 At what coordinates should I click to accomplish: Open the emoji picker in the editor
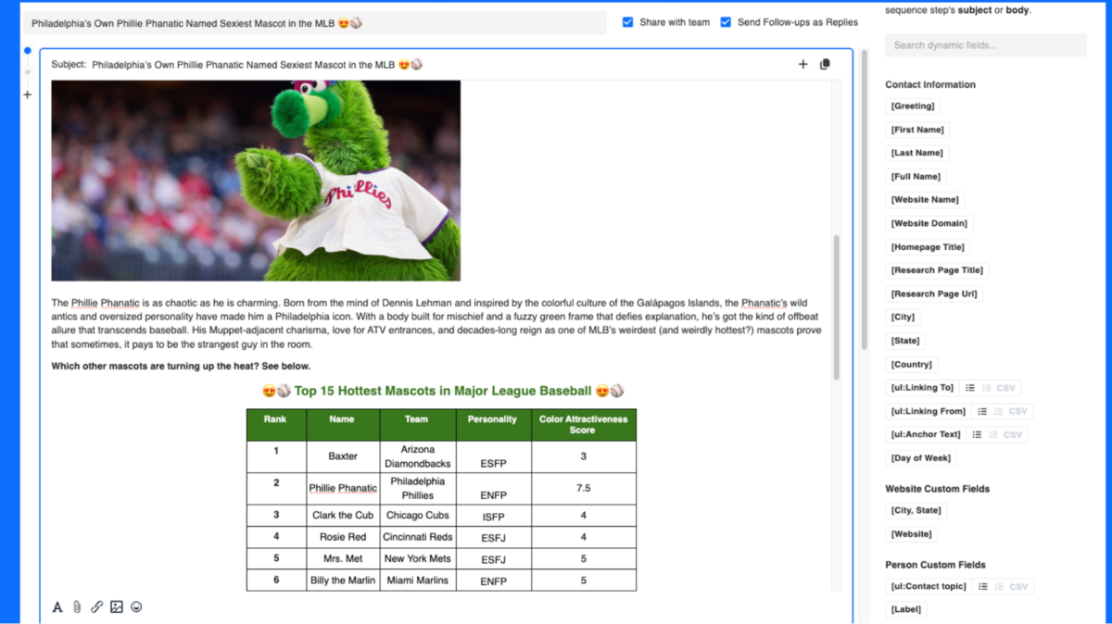tap(135, 607)
